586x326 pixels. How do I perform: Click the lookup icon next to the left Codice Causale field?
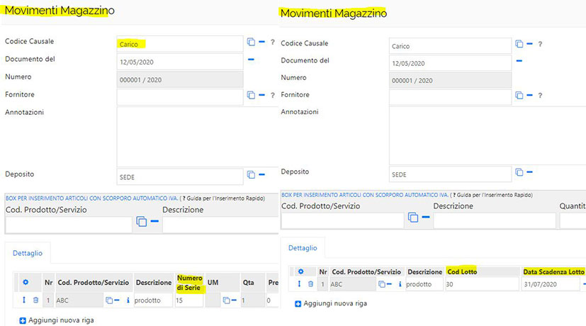coord(252,43)
